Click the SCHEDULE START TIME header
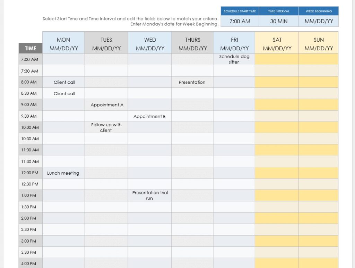 pos(240,11)
